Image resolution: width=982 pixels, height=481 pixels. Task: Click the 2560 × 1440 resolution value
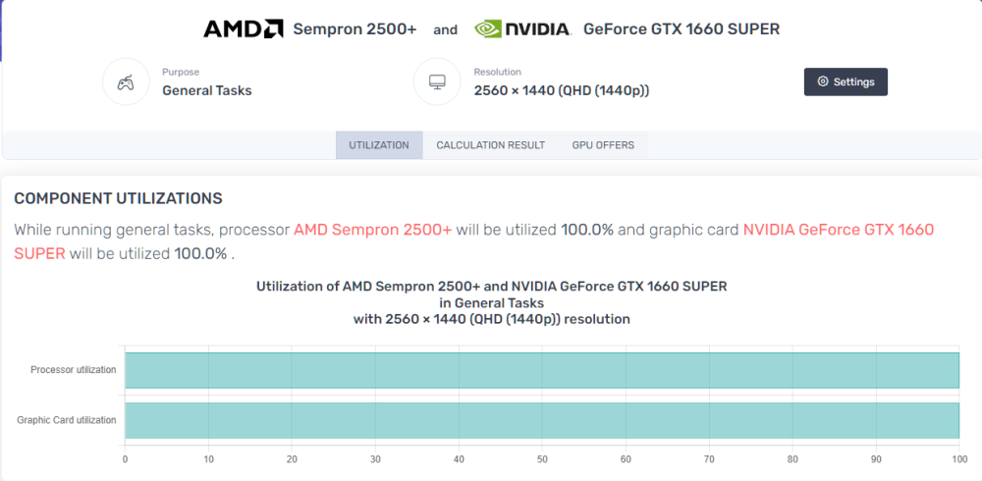(561, 91)
